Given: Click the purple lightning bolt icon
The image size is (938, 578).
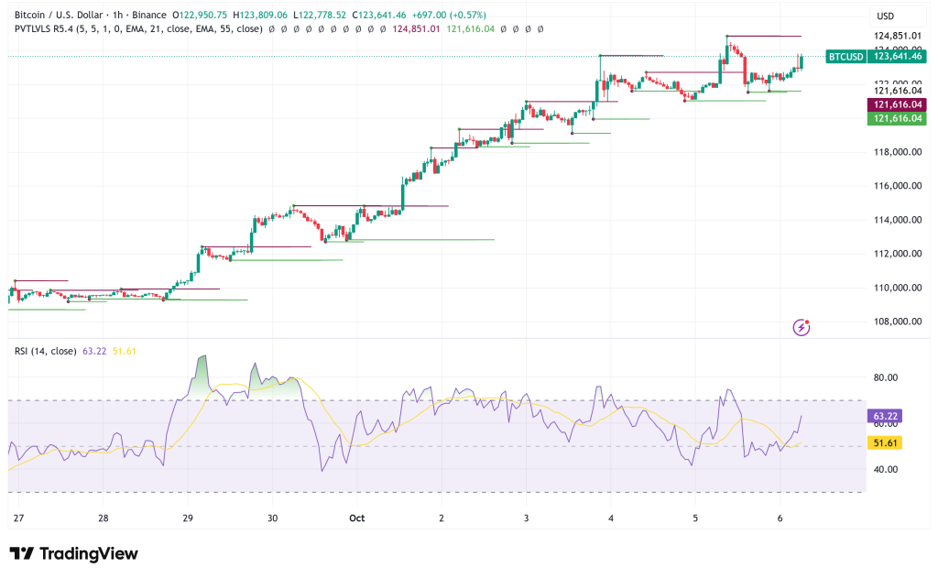Looking at the screenshot, I should coord(802,327).
